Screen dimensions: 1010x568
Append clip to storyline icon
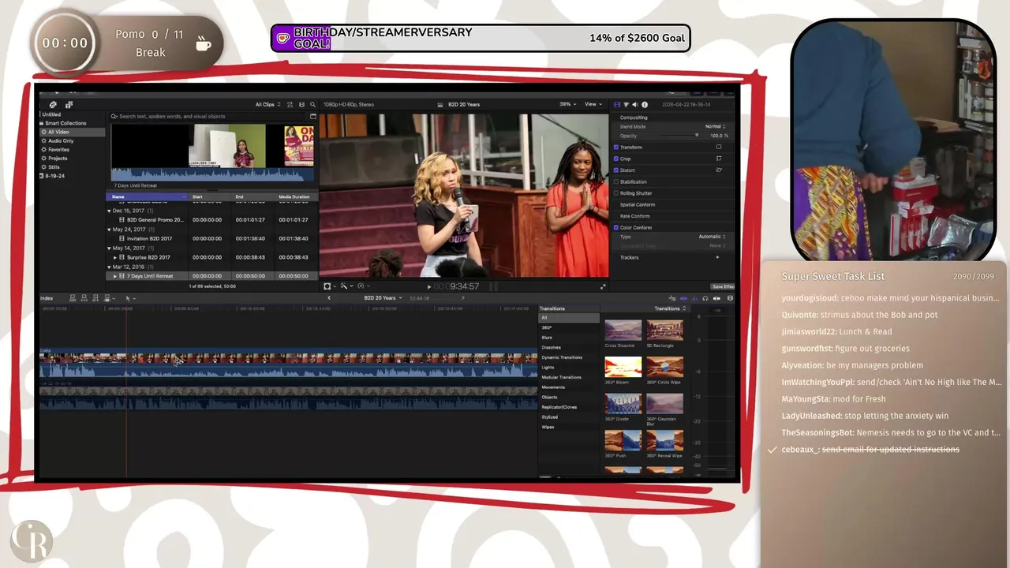(95, 298)
